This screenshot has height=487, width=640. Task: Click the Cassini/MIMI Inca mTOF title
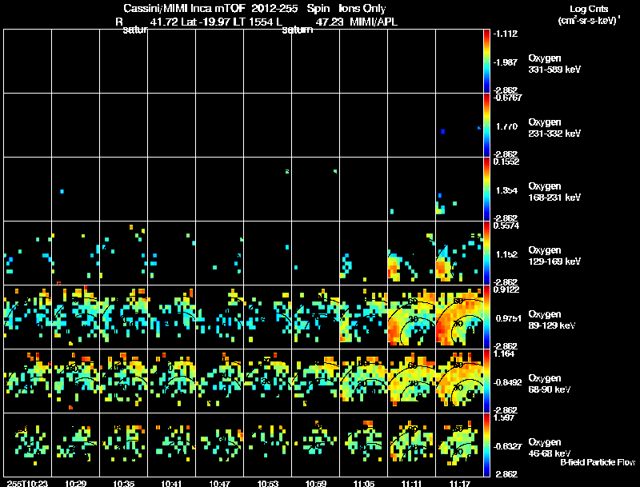pyautogui.click(x=184, y=8)
